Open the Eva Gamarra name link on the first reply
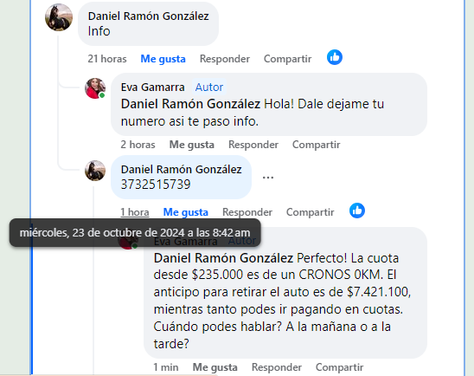Viewport: 474px width, 376px height. 152,88
